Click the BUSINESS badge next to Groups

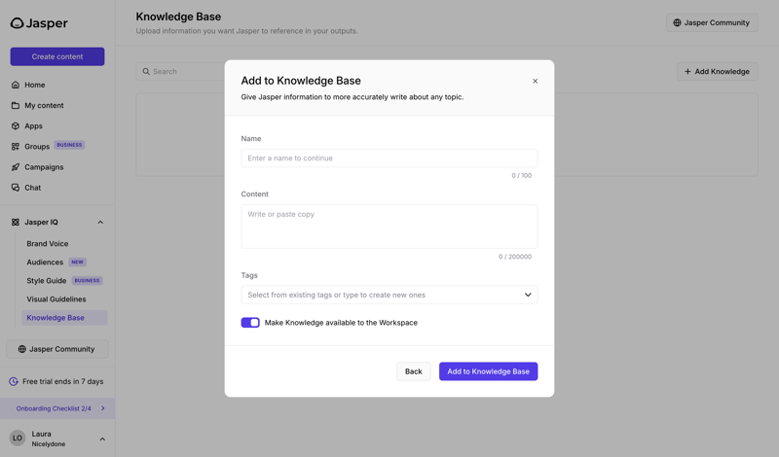69,145
